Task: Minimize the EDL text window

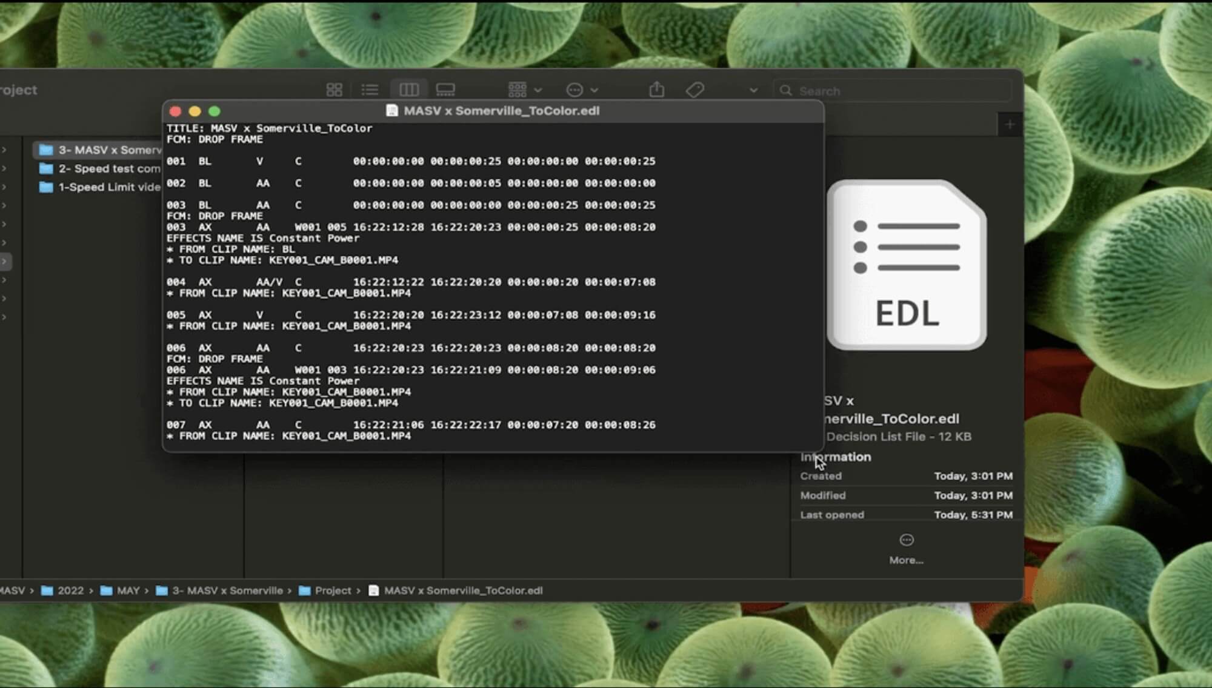Action: click(195, 111)
